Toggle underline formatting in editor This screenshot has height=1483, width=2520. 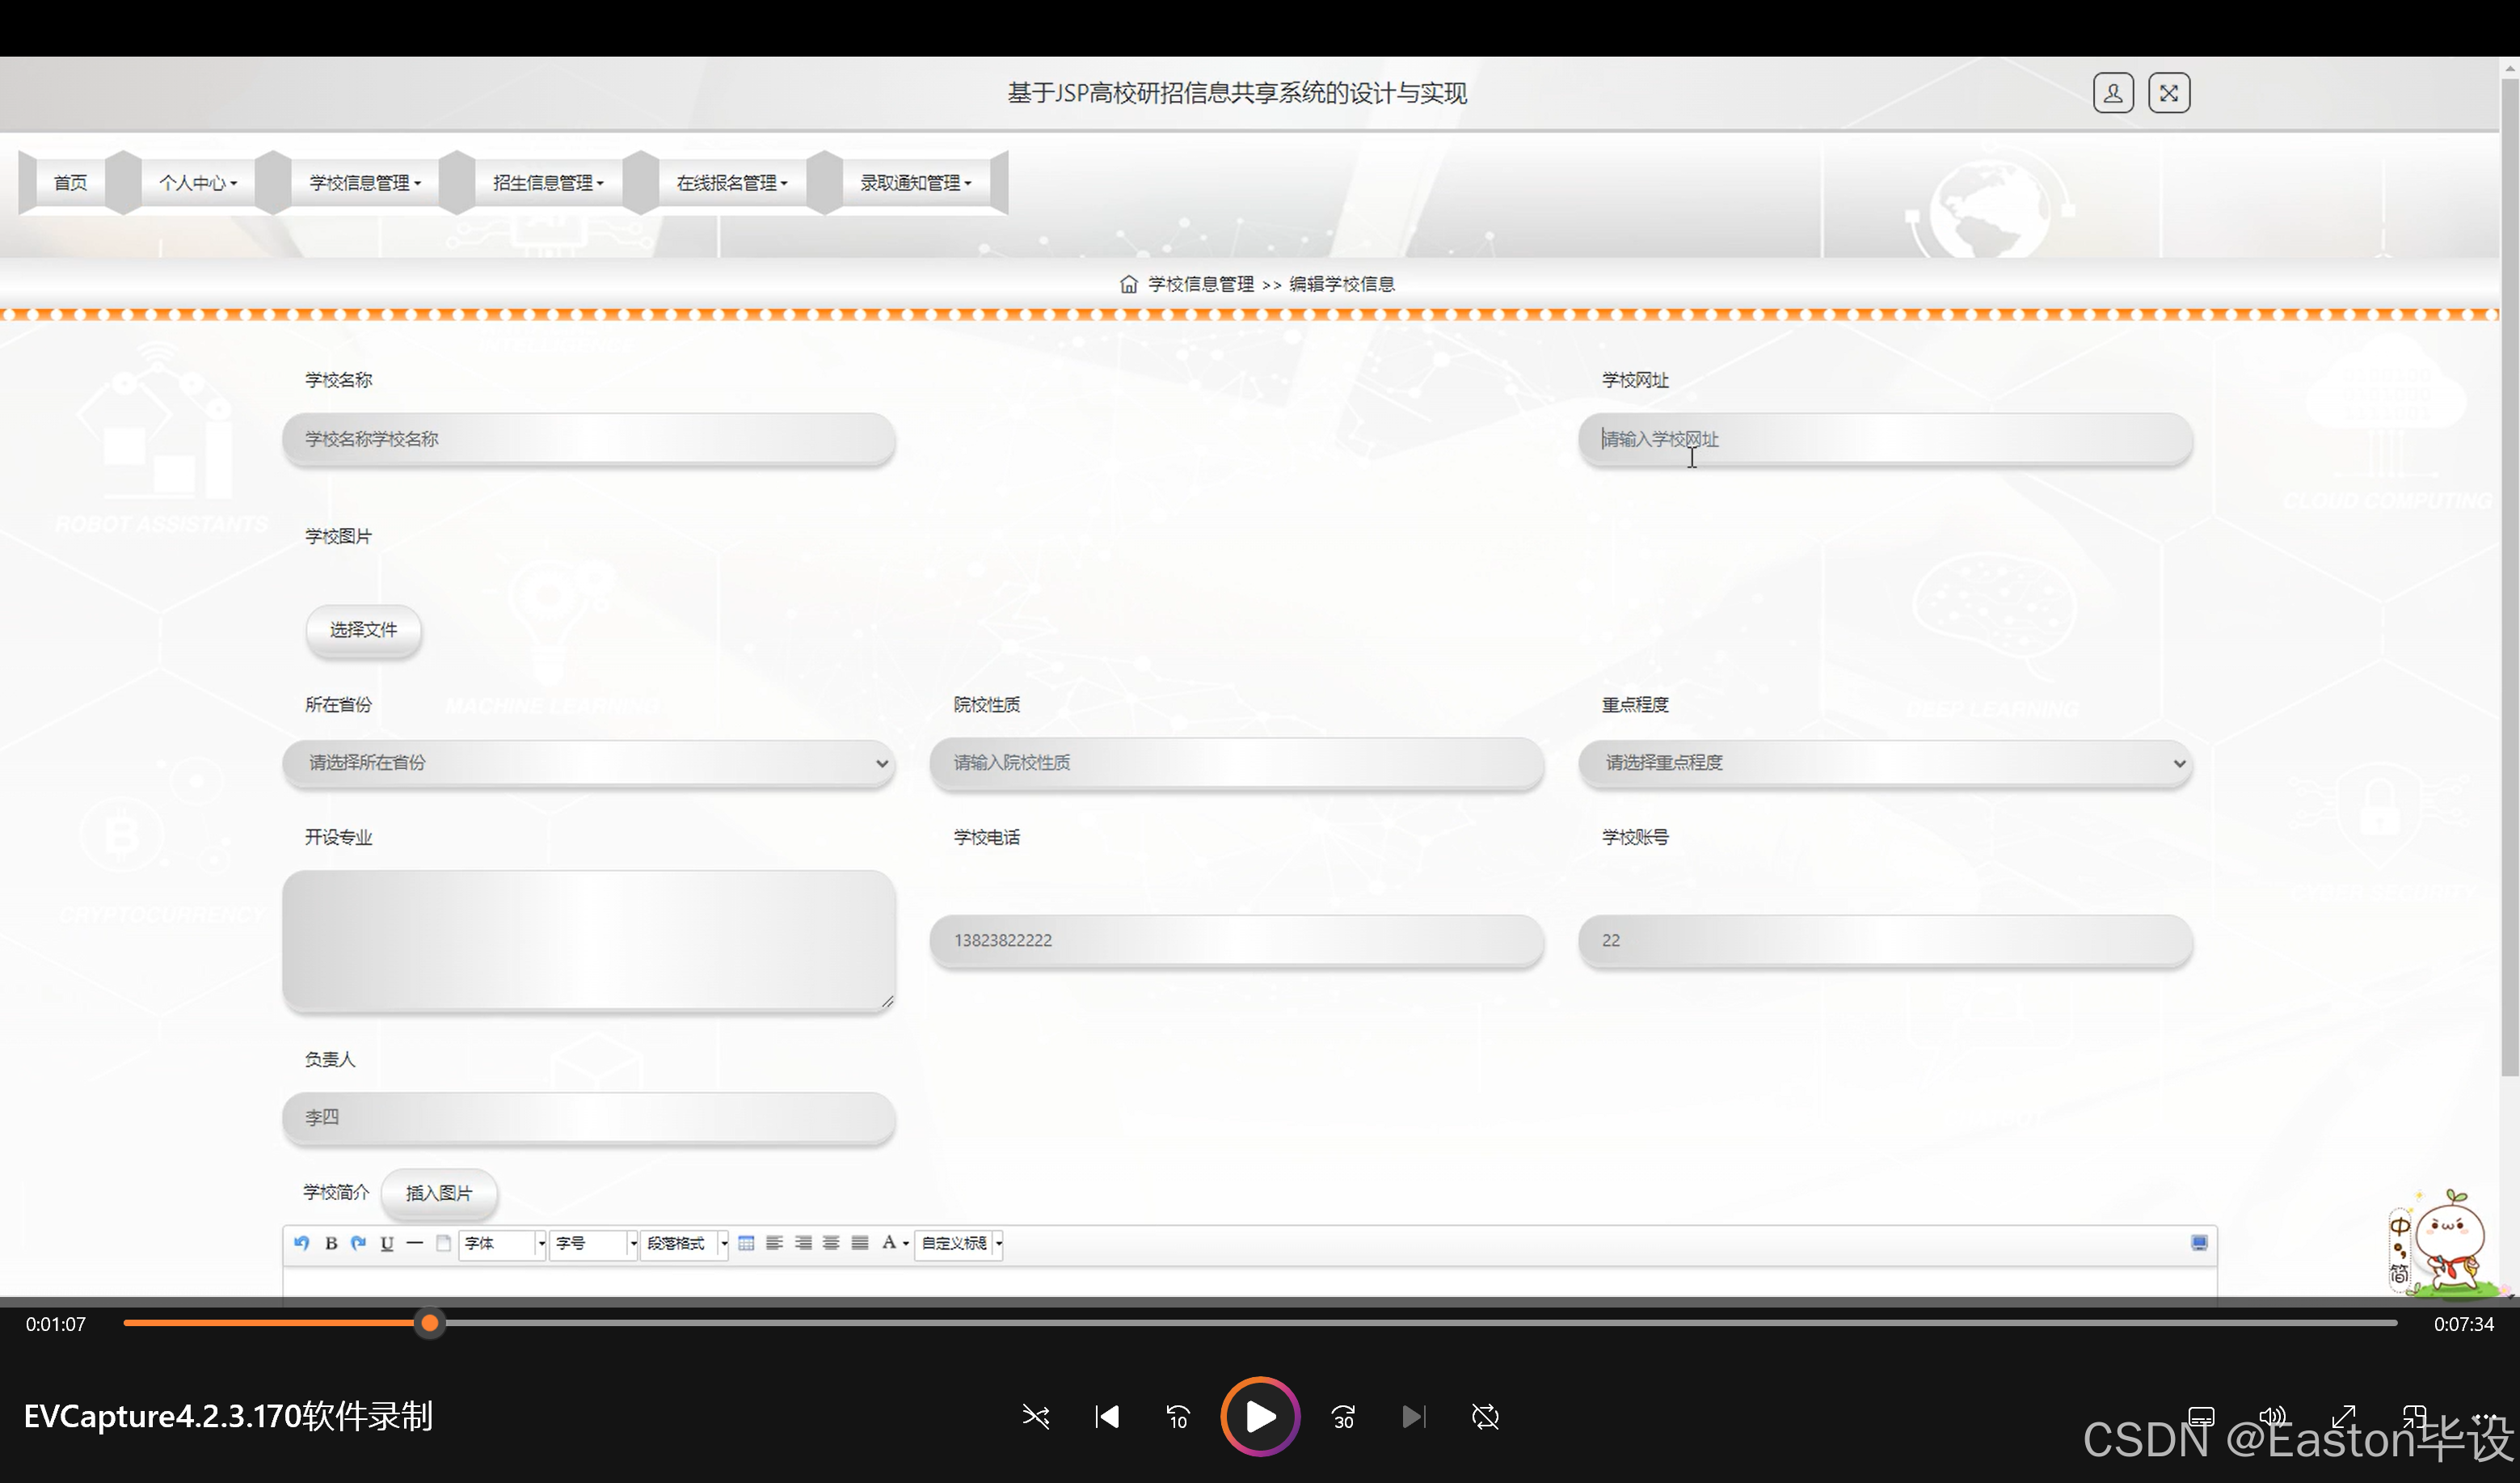click(387, 1243)
